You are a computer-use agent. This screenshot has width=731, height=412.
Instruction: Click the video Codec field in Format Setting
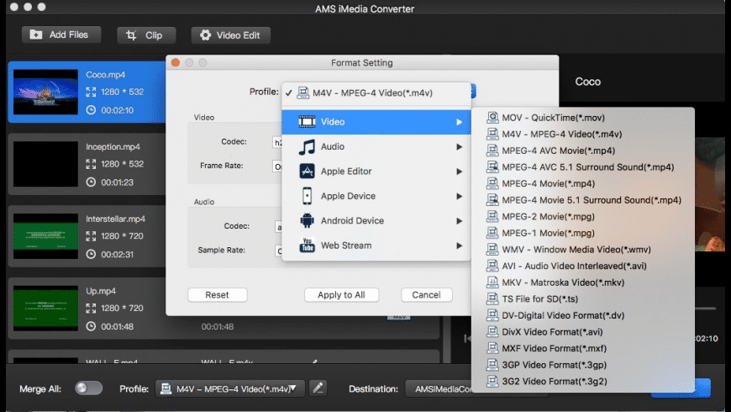tap(277, 142)
